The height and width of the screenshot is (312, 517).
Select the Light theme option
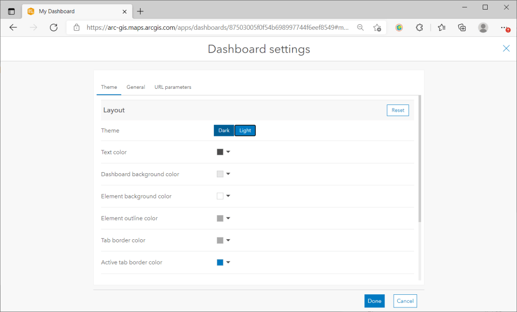tap(245, 130)
